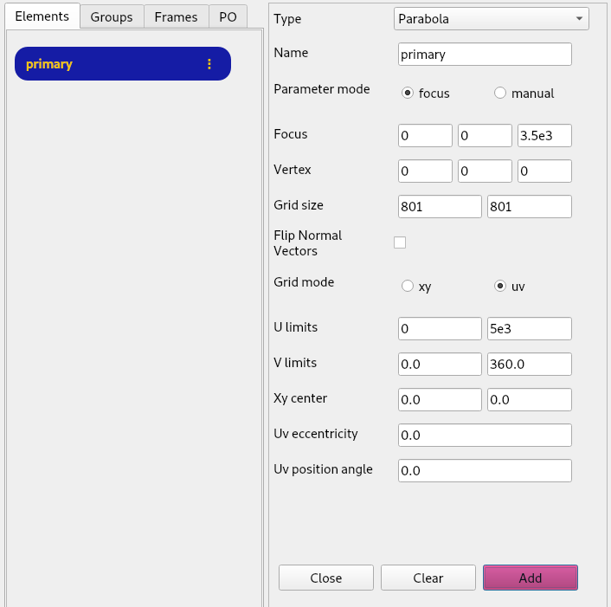Click the V limits field showing 360.0
The height and width of the screenshot is (607, 611).
click(x=529, y=365)
